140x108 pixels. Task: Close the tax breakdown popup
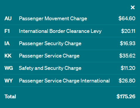pos(133,7)
